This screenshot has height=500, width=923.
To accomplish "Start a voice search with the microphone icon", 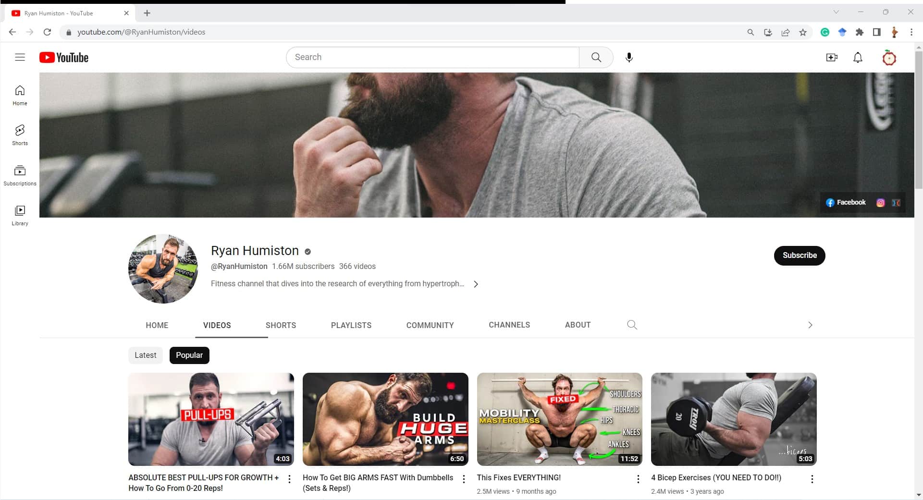I will [x=629, y=57].
